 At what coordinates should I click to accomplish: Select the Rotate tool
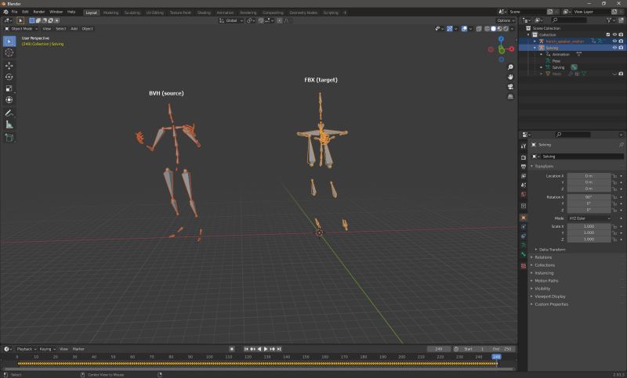9,77
